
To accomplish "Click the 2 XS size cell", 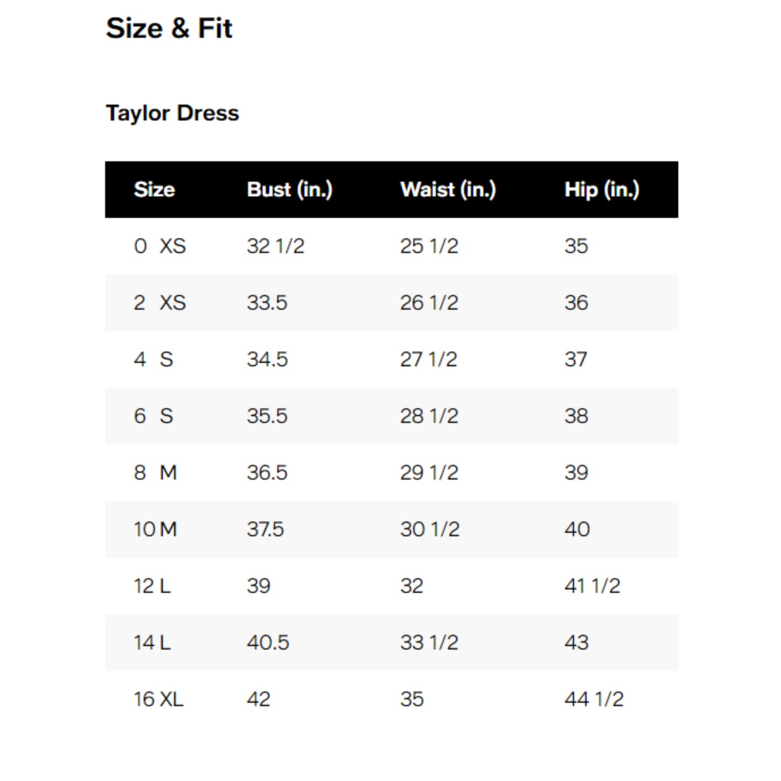I will (159, 303).
